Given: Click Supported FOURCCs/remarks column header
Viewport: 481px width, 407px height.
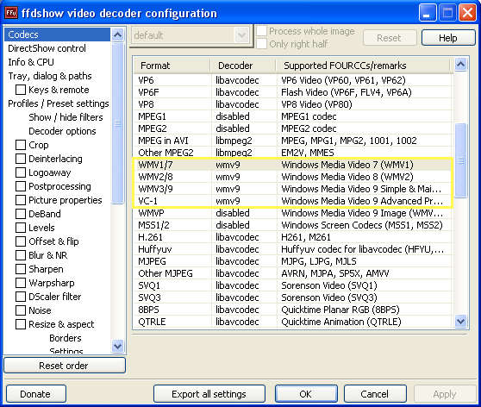Looking at the screenshot, I should (x=363, y=66).
